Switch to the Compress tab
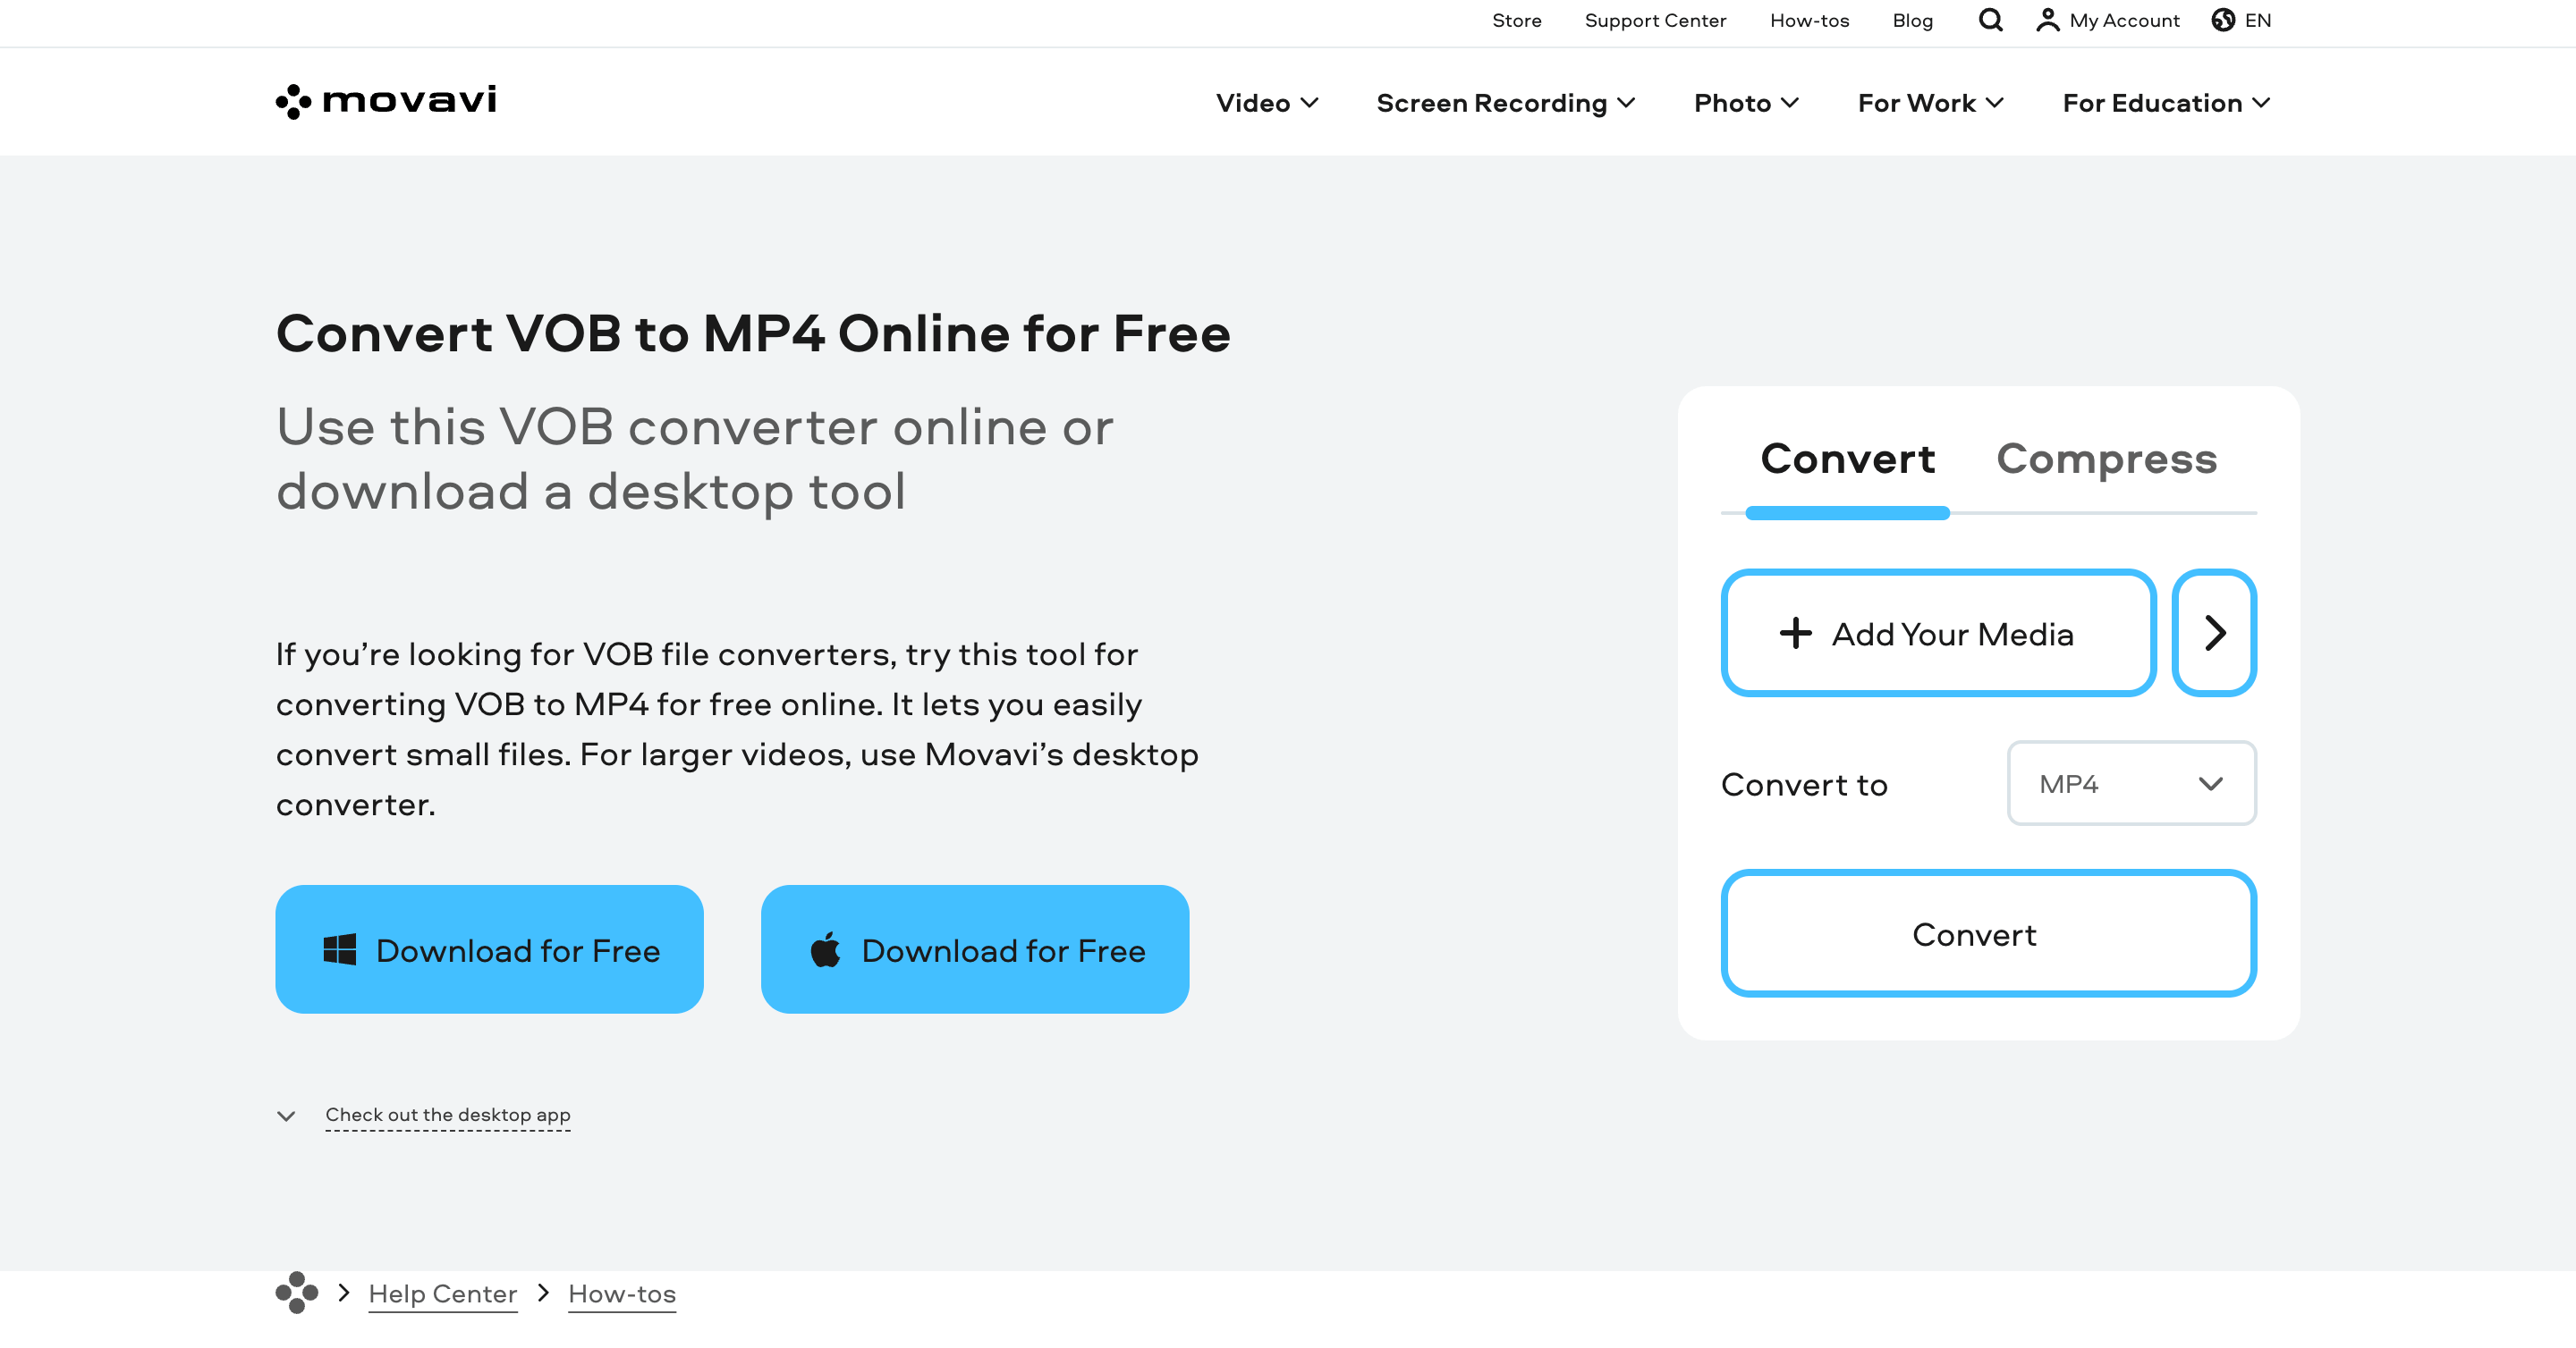The image size is (2576, 1348). click(2104, 456)
